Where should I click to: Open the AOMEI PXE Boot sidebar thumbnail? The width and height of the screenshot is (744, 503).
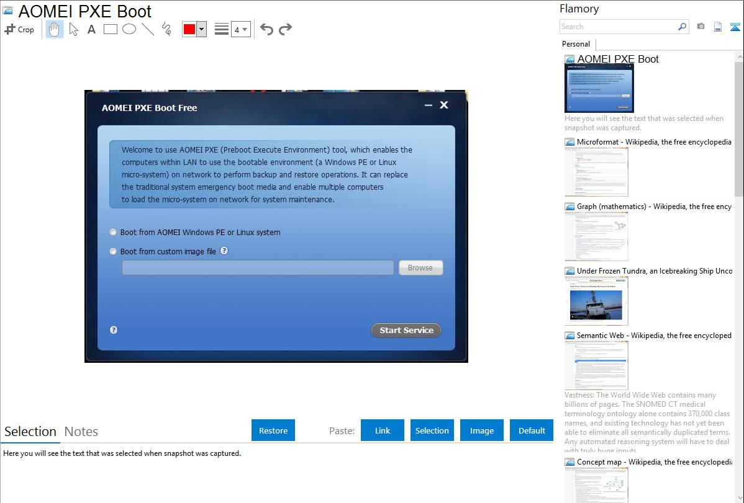click(x=599, y=89)
